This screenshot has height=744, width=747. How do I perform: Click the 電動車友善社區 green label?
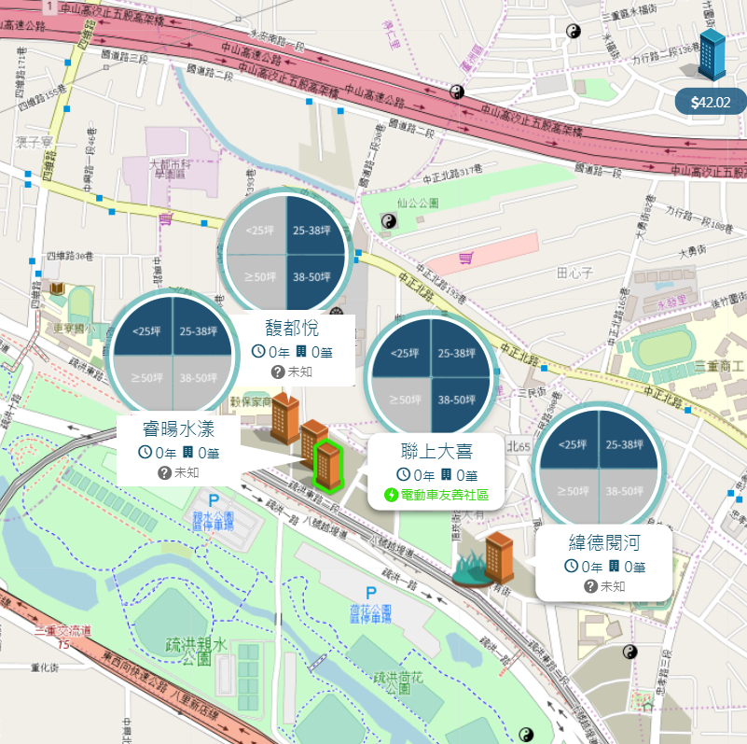pos(444,495)
